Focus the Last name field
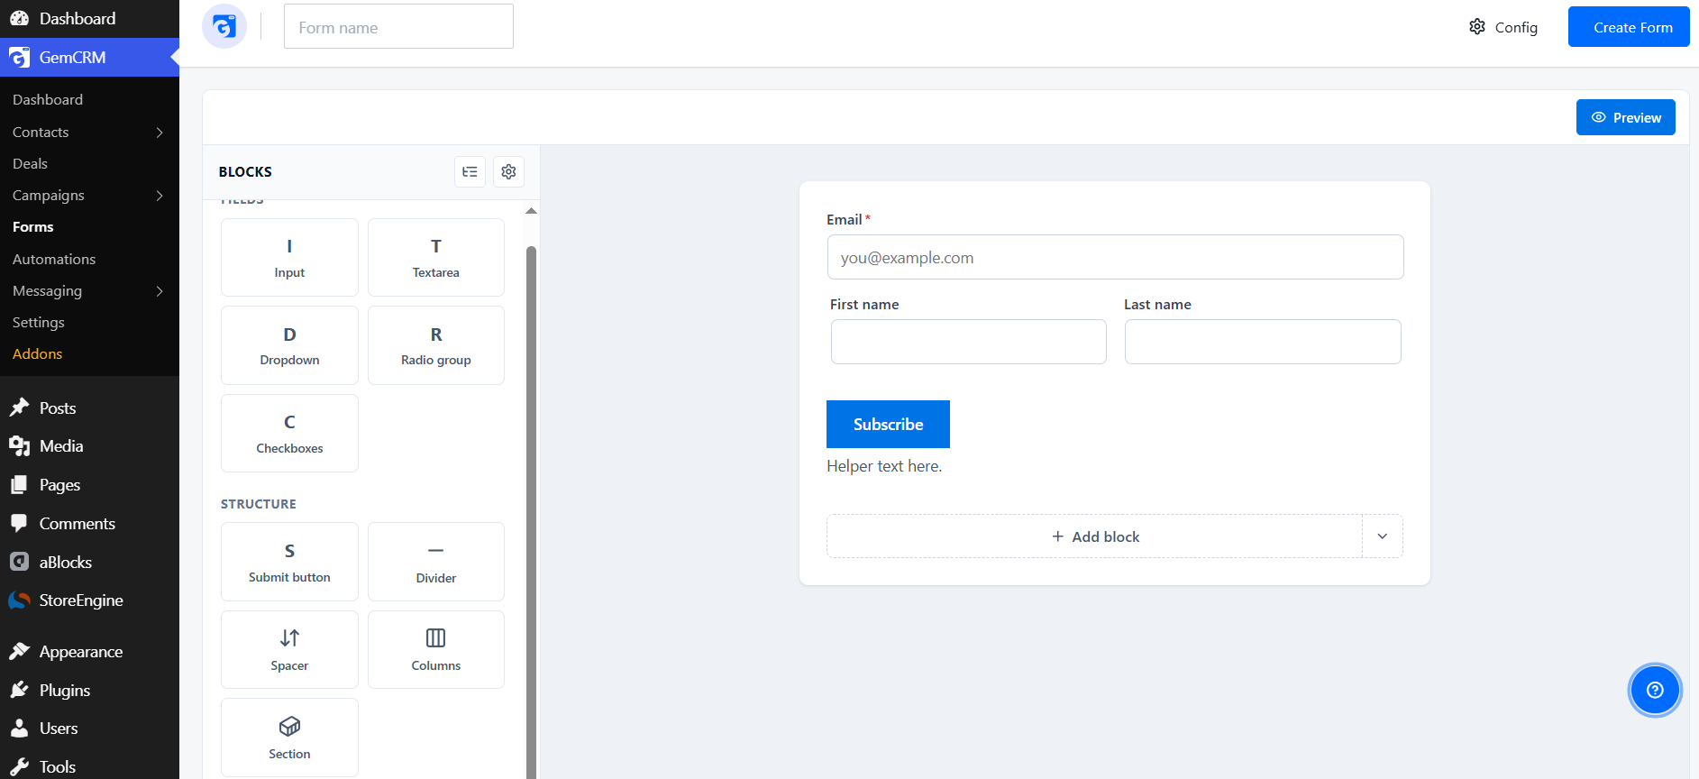Screen dimensions: 1699x779 pyautogui.click(x=1263, y=342)
